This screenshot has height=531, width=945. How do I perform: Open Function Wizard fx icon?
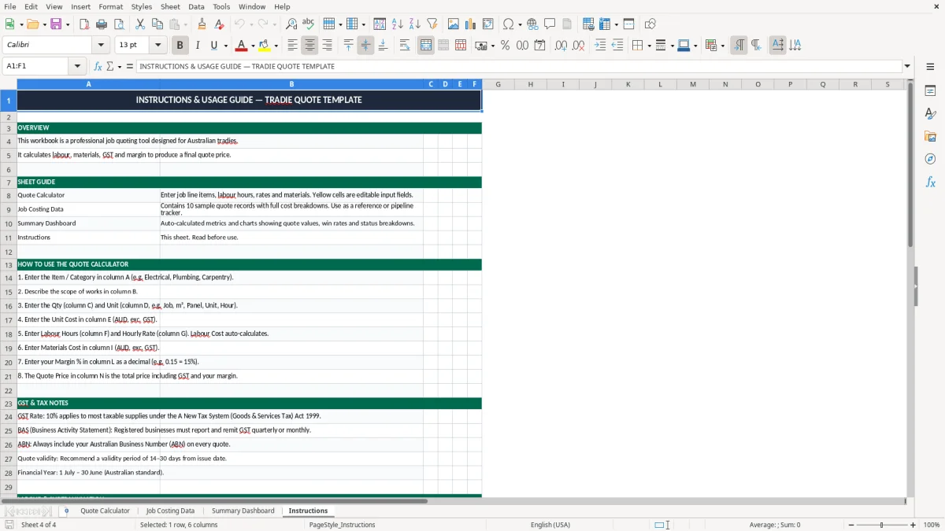[x=98, y=66]
